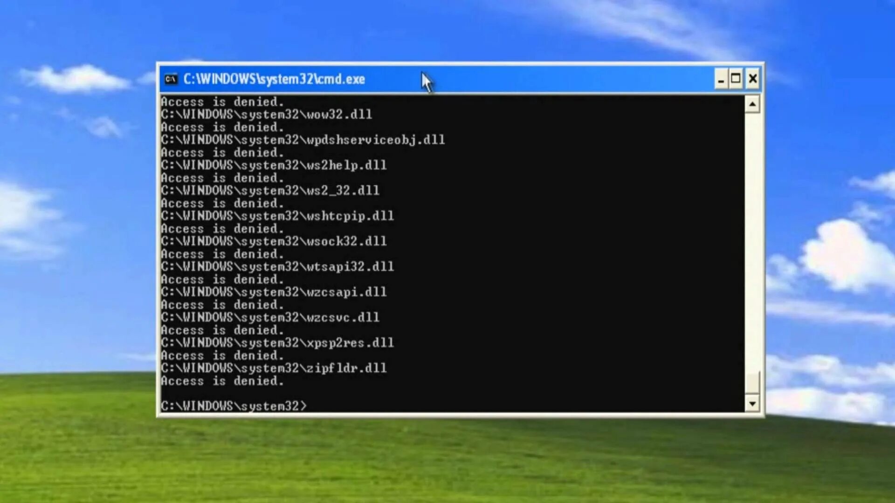895x503 pixels.
Task: Click the C:\WINDOWS\system32> prompt line
Action: click(234, 406)
